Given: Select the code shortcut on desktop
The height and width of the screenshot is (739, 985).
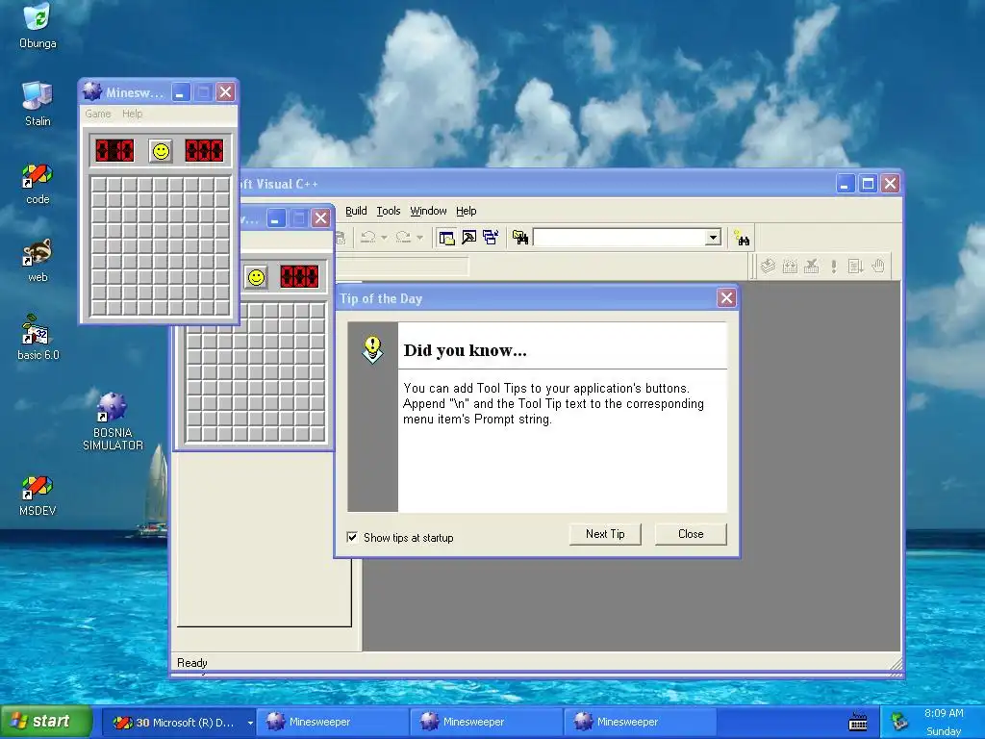Looking at the screenshot, I should pyautogui.click(x=38, y=184).
